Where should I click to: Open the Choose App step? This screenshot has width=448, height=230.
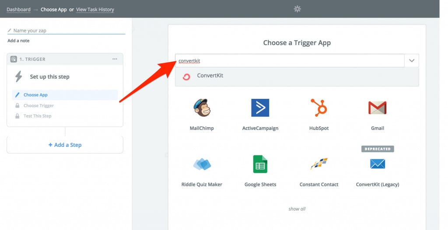[x=65, y=95]
